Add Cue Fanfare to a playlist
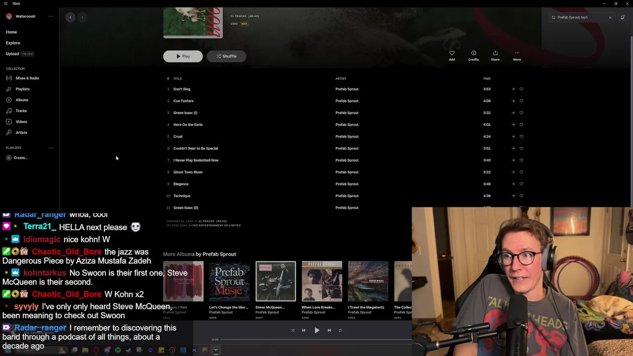The height and width of the screenshot is (356, 633). 513,101
